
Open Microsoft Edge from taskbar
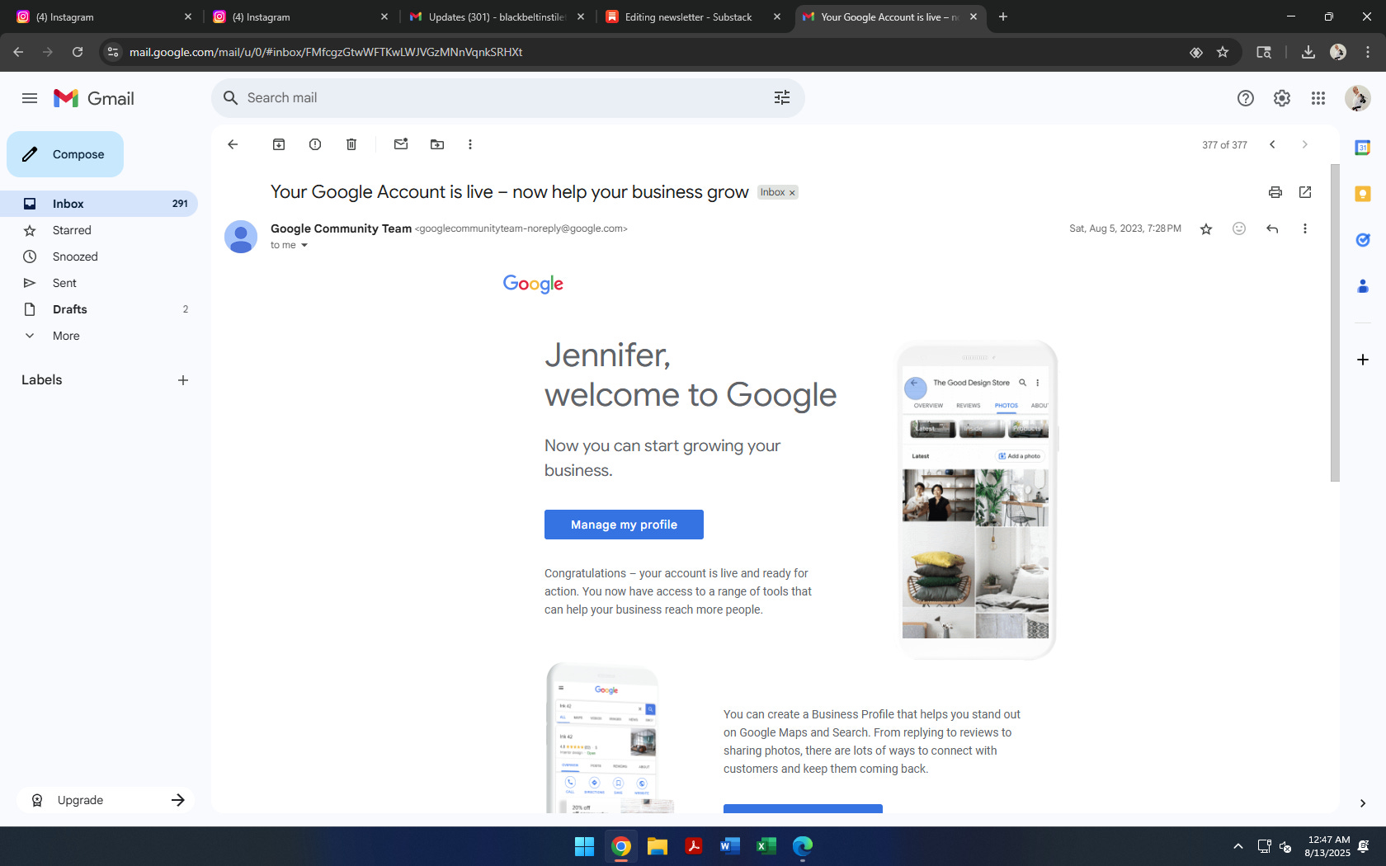803,846
